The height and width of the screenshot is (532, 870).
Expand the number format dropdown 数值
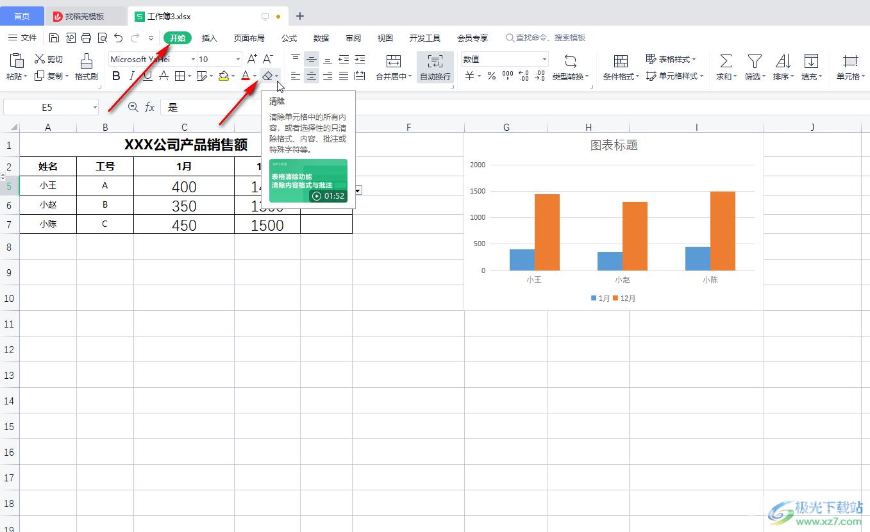pos(544,60)
